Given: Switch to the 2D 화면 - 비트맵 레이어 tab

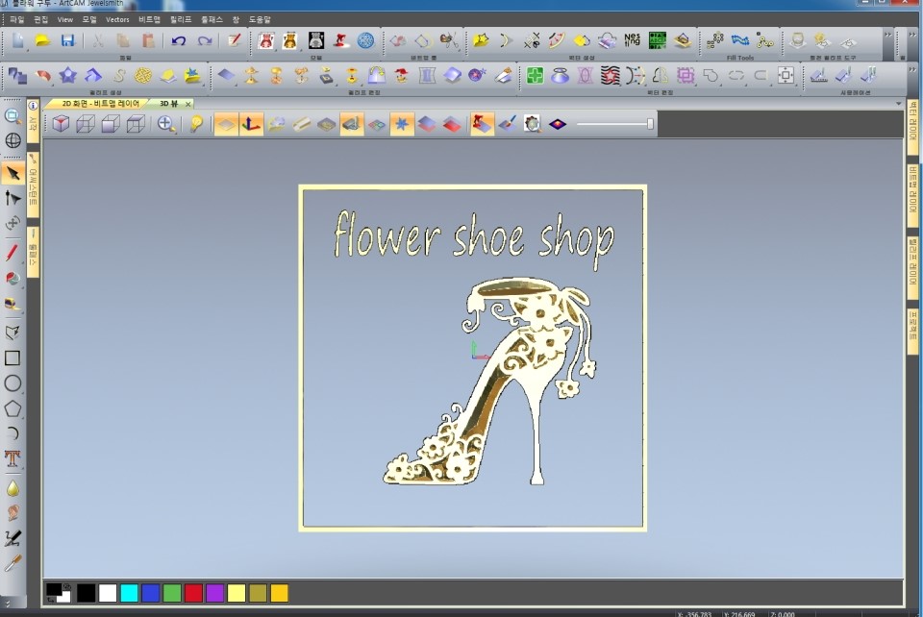Looking at the screenshot, I should pyautogui.click(x=101, y=104).
